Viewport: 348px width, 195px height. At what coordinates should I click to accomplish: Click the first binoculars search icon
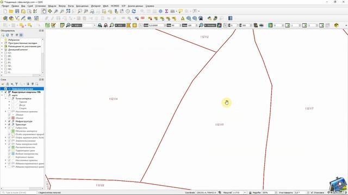point(100,25)
